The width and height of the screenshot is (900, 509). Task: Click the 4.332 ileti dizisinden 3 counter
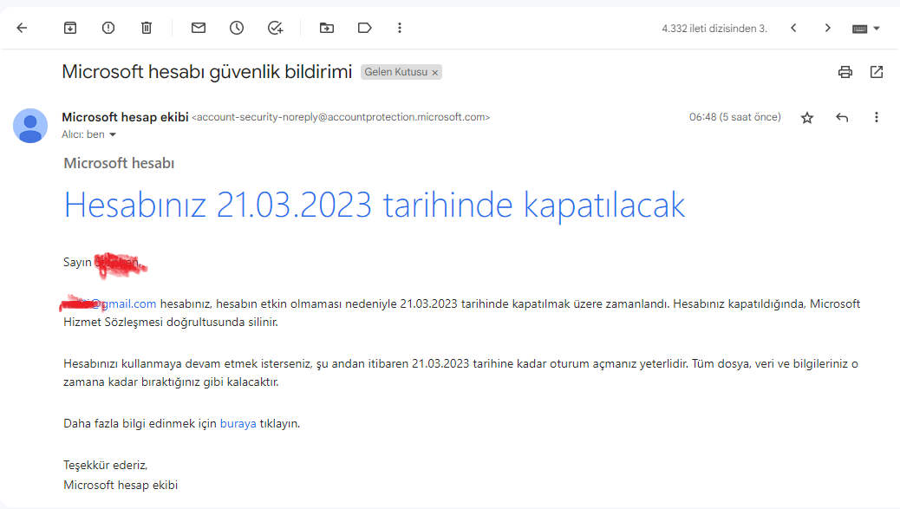(714, 28)
